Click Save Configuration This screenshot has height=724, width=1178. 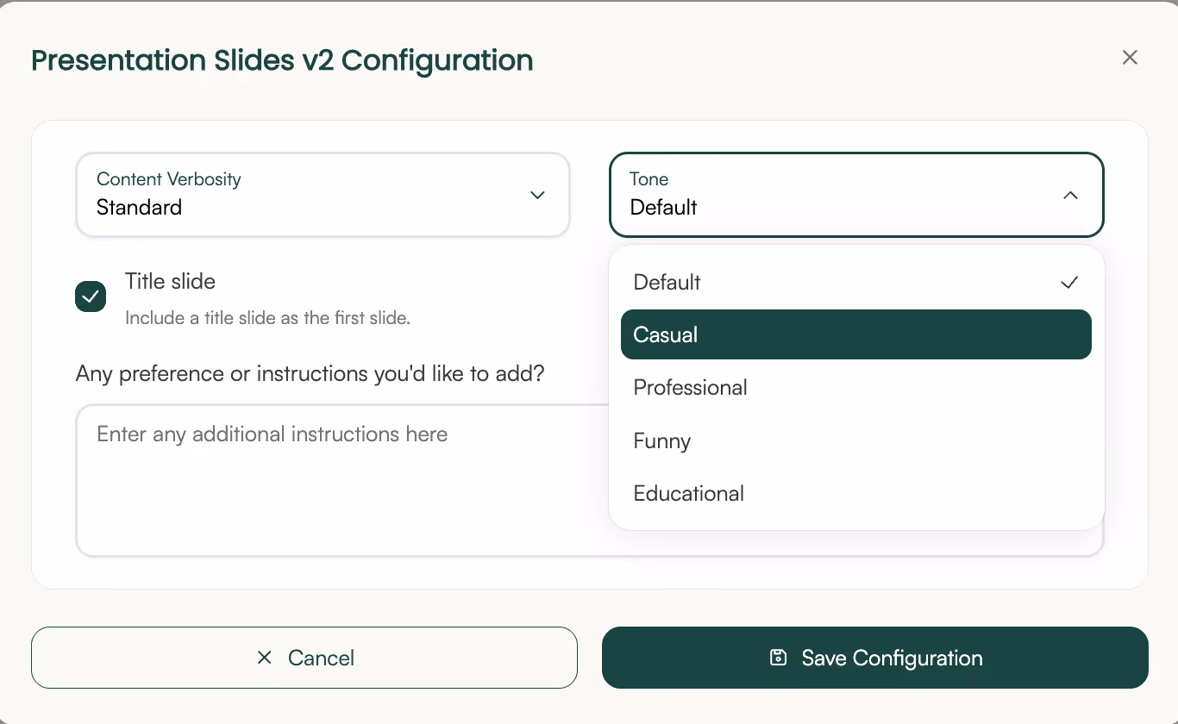pos(874,658)
